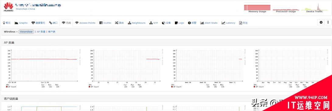Click the Latency line-chart icon
The height and width of the screenshot is (111, 332).
[223, 23]
